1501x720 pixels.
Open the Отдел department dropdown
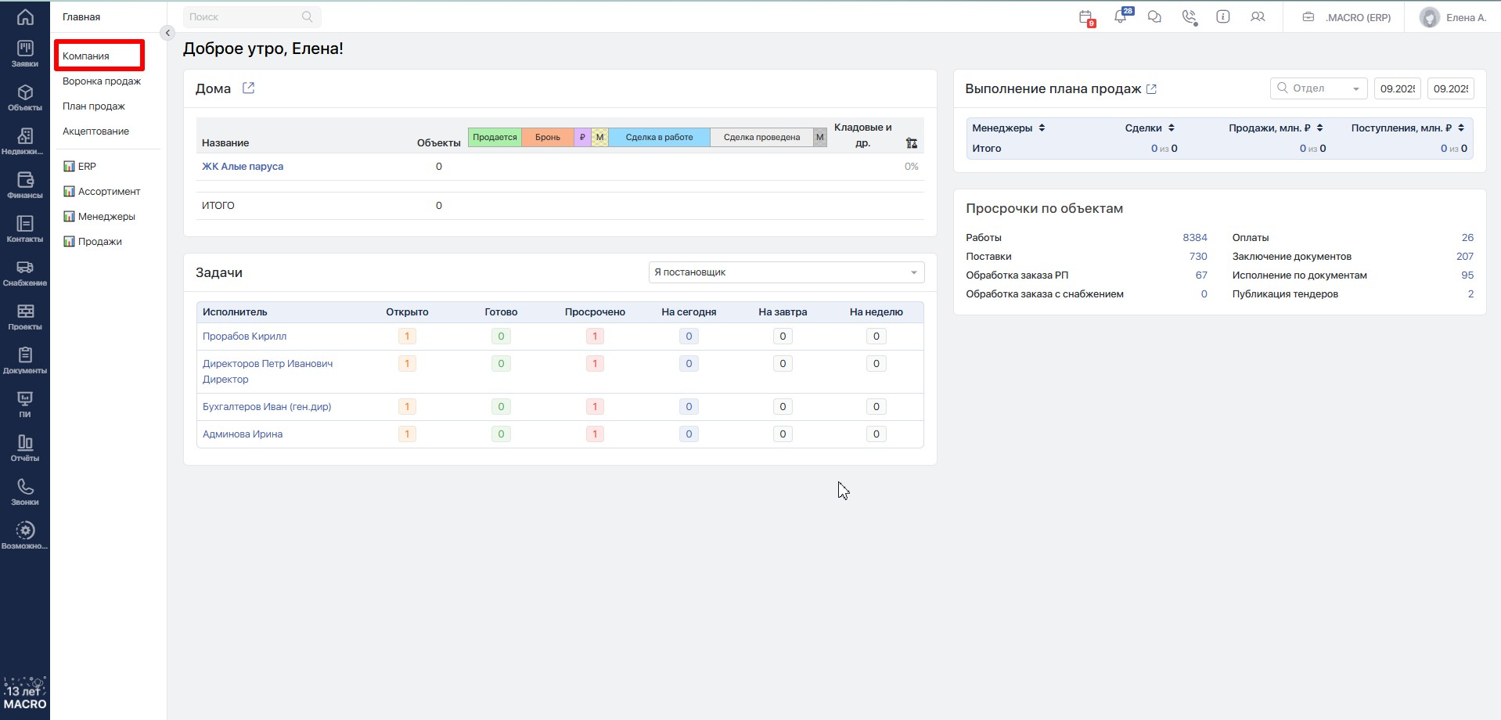click(x=1318, y=88)
